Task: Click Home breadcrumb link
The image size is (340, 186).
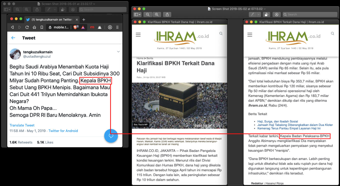Action: pyautogui.click(x=140, y=58)
